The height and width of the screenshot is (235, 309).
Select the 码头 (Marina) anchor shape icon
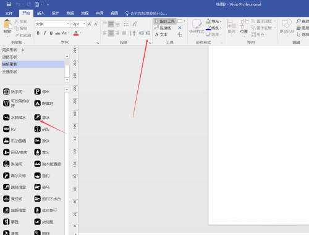(x=37, y=129)
